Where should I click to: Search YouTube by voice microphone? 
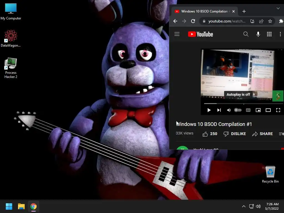258,34
